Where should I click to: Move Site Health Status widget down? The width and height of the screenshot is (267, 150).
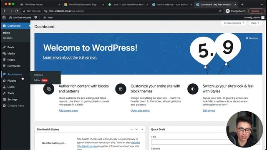click(136, 130)
